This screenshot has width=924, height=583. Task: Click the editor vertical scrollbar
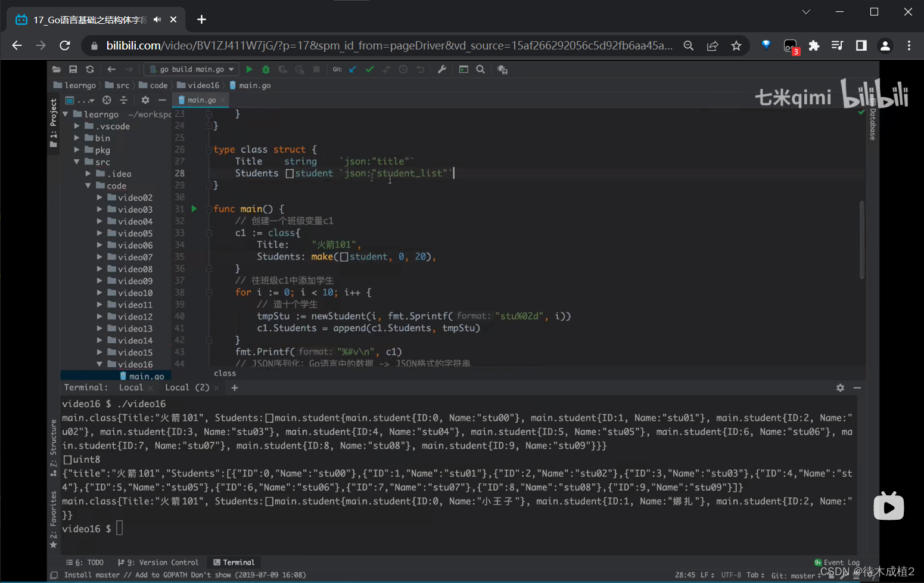click(x=861, y=240)
